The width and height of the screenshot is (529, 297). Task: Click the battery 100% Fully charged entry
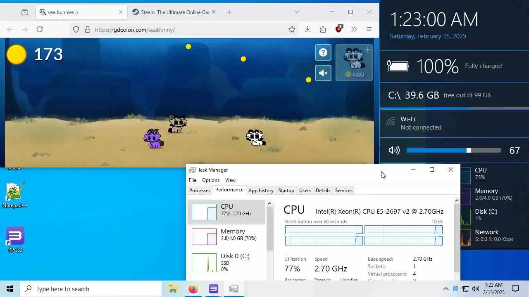[455, 66]
